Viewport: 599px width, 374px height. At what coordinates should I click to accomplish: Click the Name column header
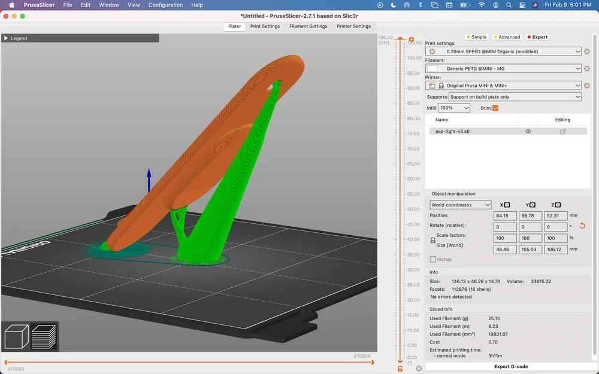[441, 120]
